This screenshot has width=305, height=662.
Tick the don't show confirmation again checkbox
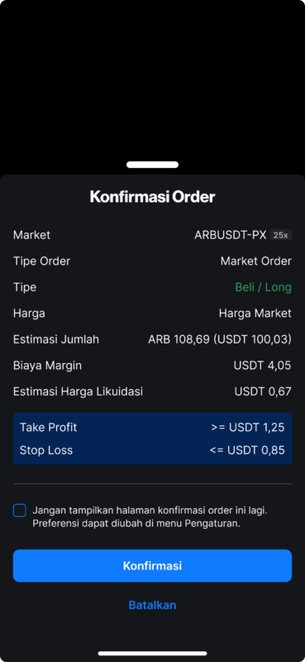click(19, 511)
